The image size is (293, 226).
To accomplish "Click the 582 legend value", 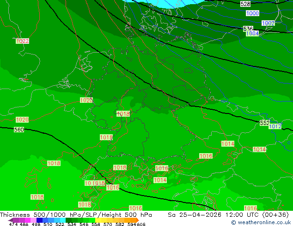I will pyautogui.click(x=120, y=224).
